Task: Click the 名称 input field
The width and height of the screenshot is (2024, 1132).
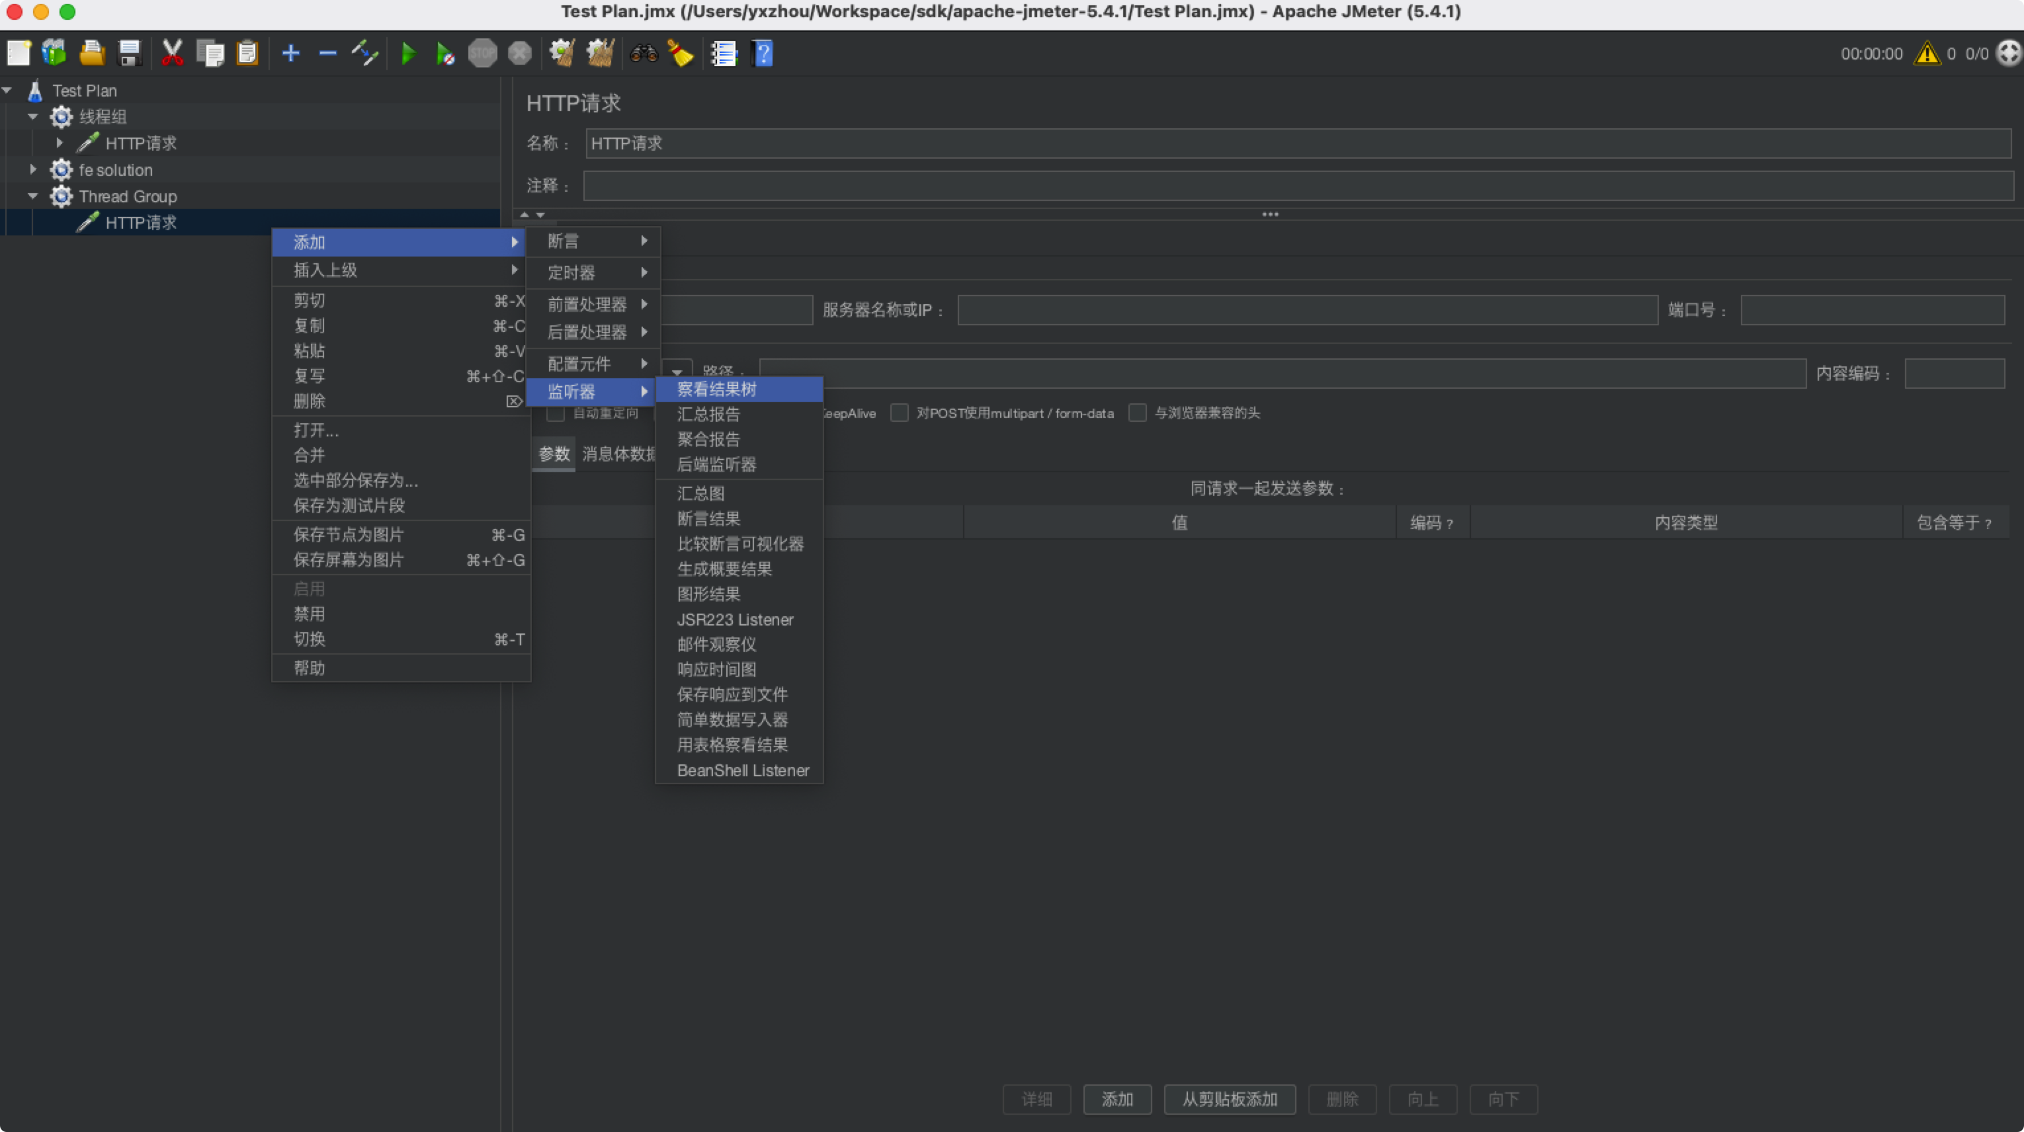Action: tap(1298, 143)
